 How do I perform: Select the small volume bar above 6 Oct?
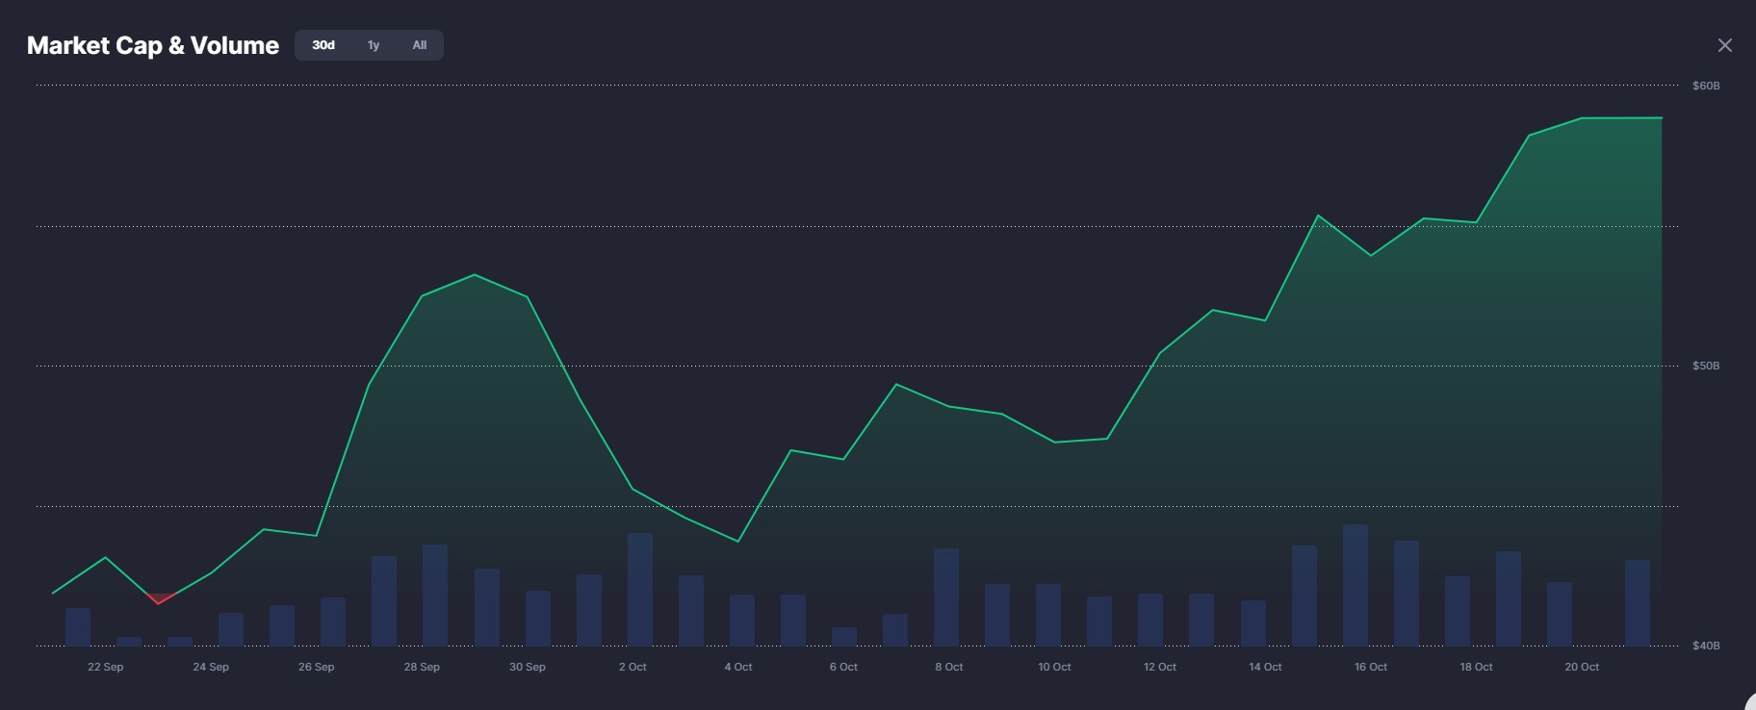(844, 637)
